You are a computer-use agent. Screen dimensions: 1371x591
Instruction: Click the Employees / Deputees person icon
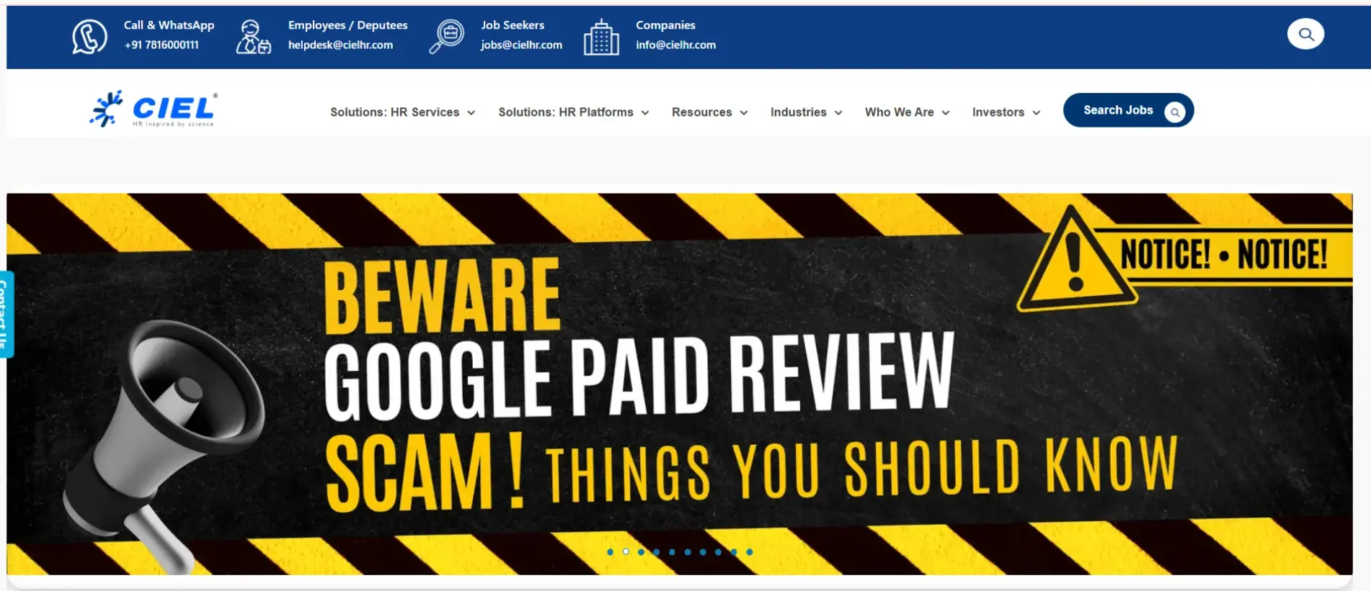click(x=253, y=37)
